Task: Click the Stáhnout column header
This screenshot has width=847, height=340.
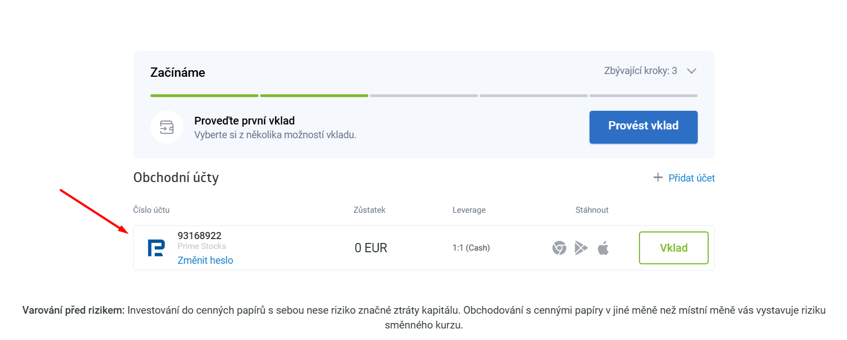Action: pos(592,210)
